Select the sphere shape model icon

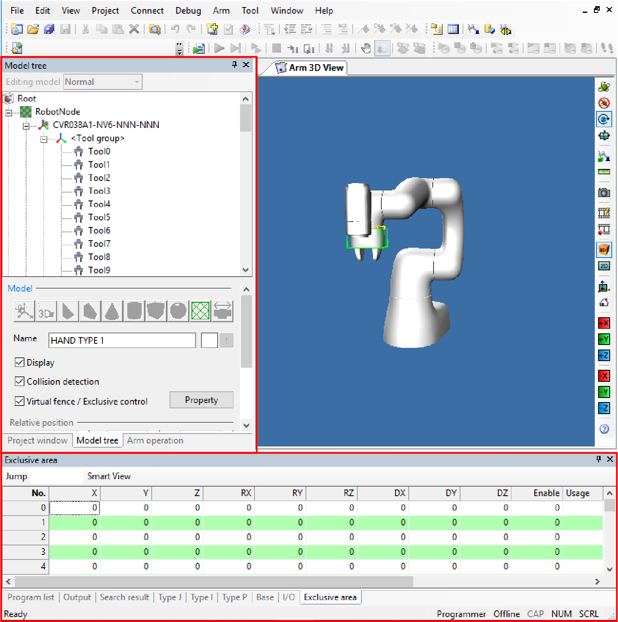pos(178,311)
